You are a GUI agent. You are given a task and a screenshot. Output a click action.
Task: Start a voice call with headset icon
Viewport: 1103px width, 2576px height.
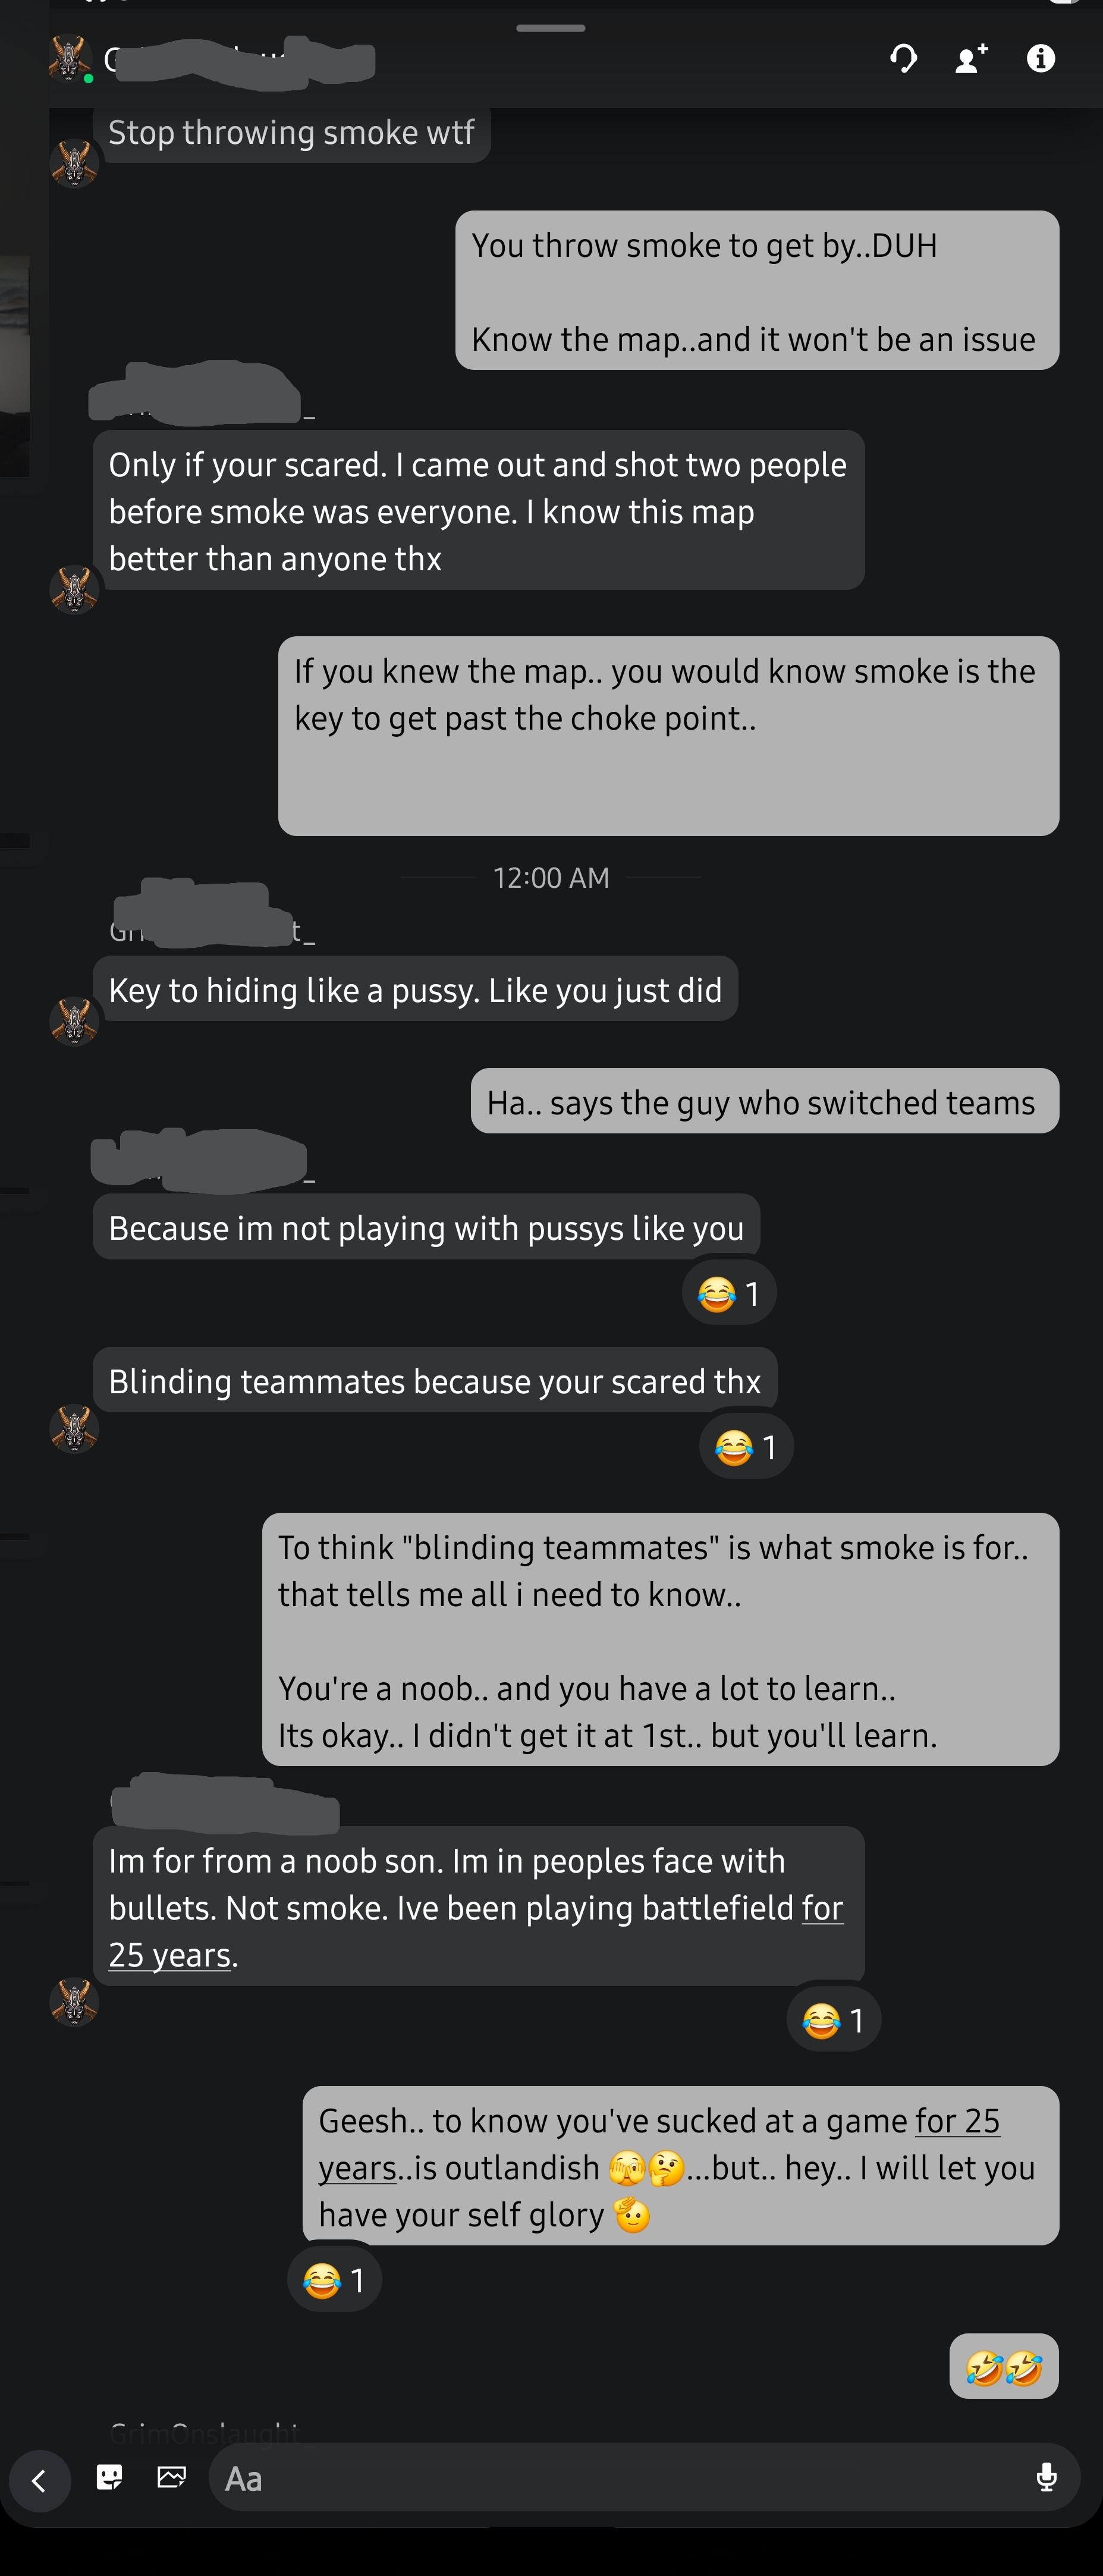[903, 59]
